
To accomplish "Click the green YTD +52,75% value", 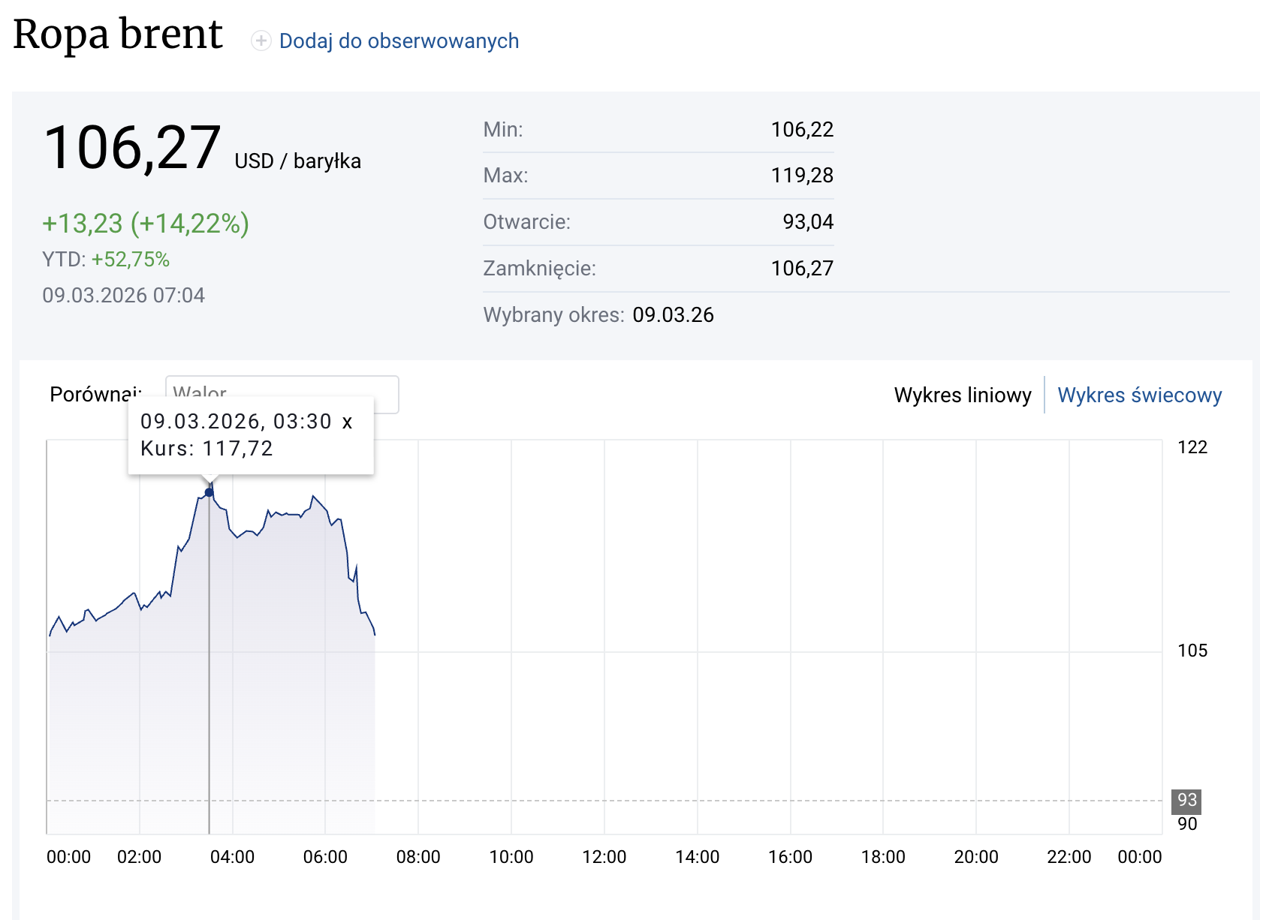I will pyautogui.click(x=131, y=260).
